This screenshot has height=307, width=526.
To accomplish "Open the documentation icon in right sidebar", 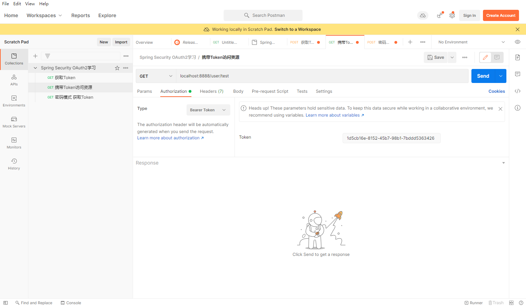I will [x=518, y=57].
